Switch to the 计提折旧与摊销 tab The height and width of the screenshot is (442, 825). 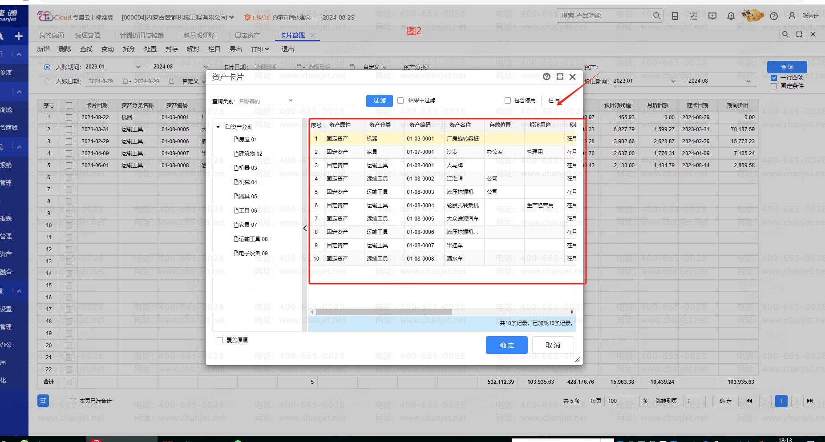tap(142, 35)
